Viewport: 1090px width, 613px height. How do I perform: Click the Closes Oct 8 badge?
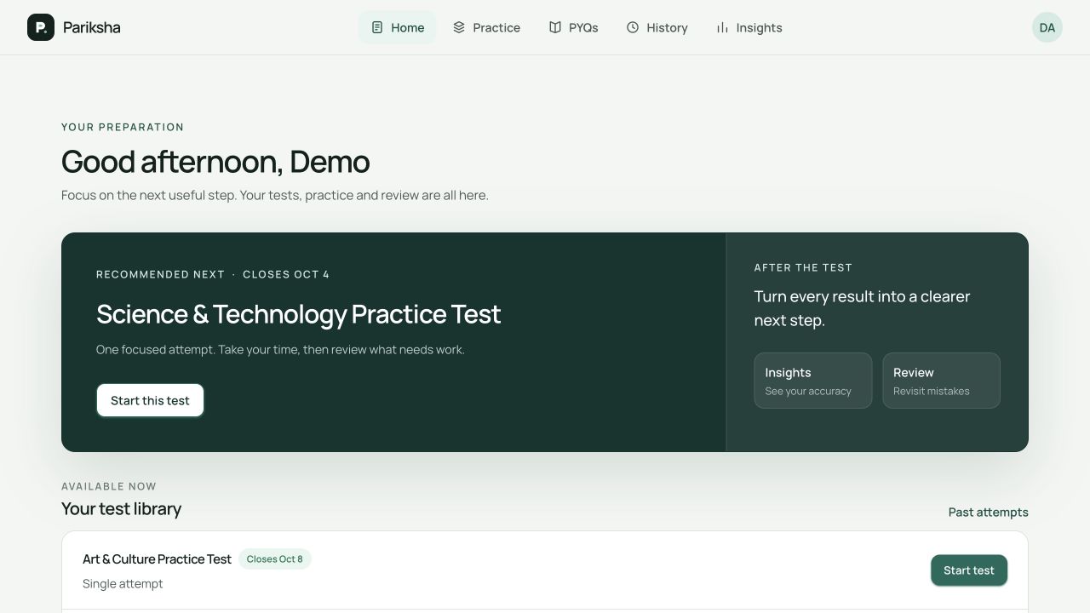point(275,559)
